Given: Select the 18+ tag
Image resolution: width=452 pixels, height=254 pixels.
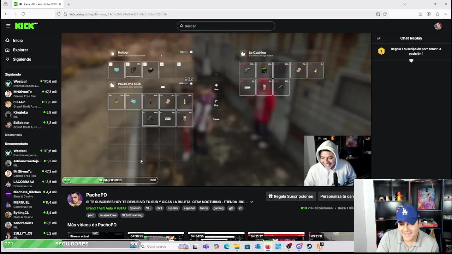Looking at the screenshot, I should [x=148, y=208].
